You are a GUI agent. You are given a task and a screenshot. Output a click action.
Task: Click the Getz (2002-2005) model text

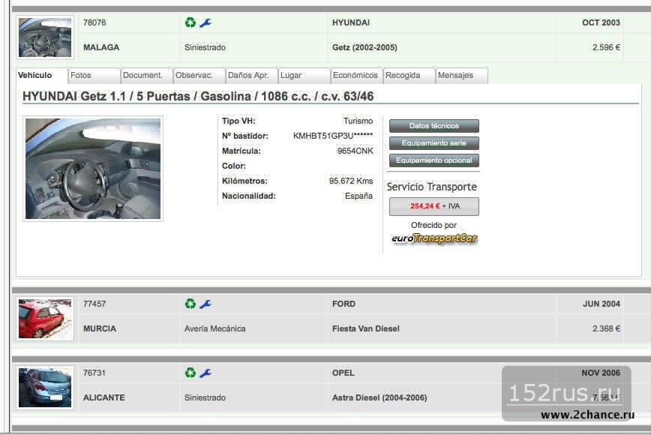[364, 48]
